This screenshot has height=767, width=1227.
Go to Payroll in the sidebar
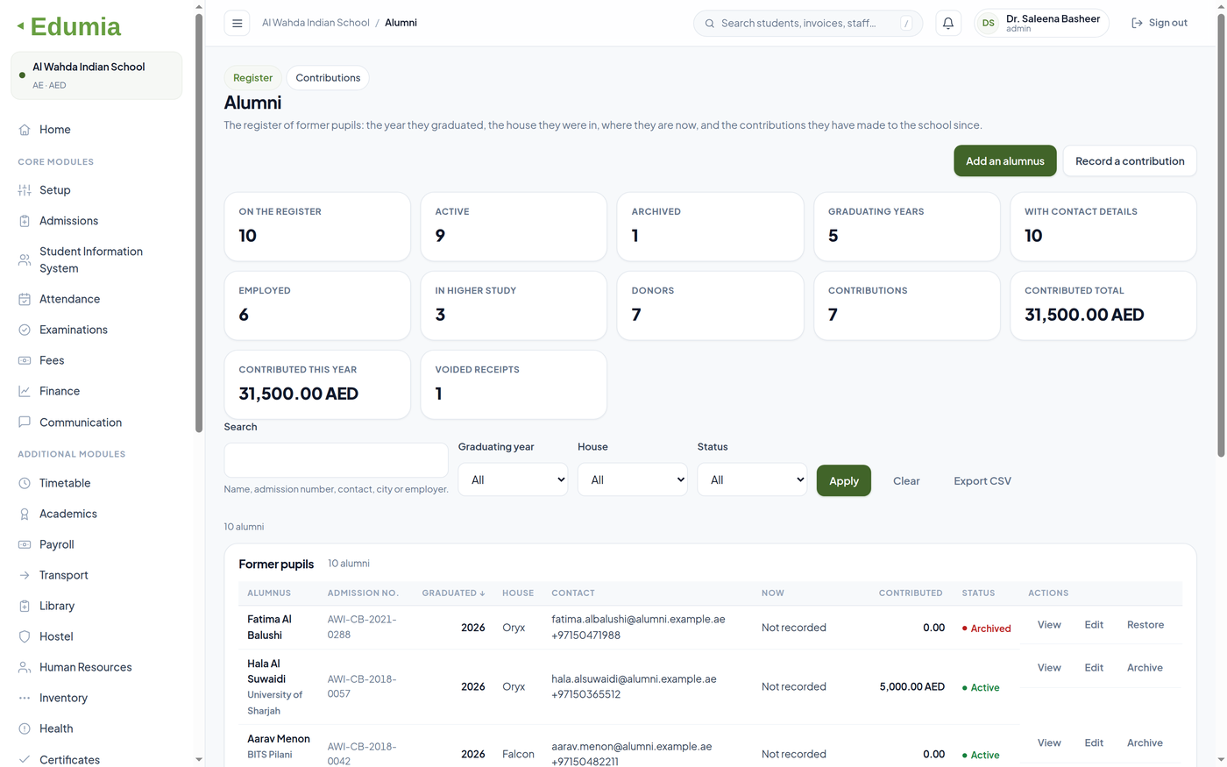[x=97, y=544]
